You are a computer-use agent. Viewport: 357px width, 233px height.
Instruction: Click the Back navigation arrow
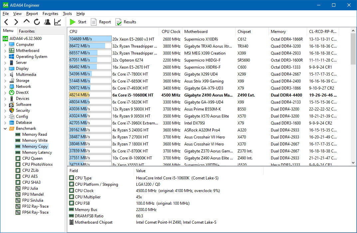(x=6, y=22)
